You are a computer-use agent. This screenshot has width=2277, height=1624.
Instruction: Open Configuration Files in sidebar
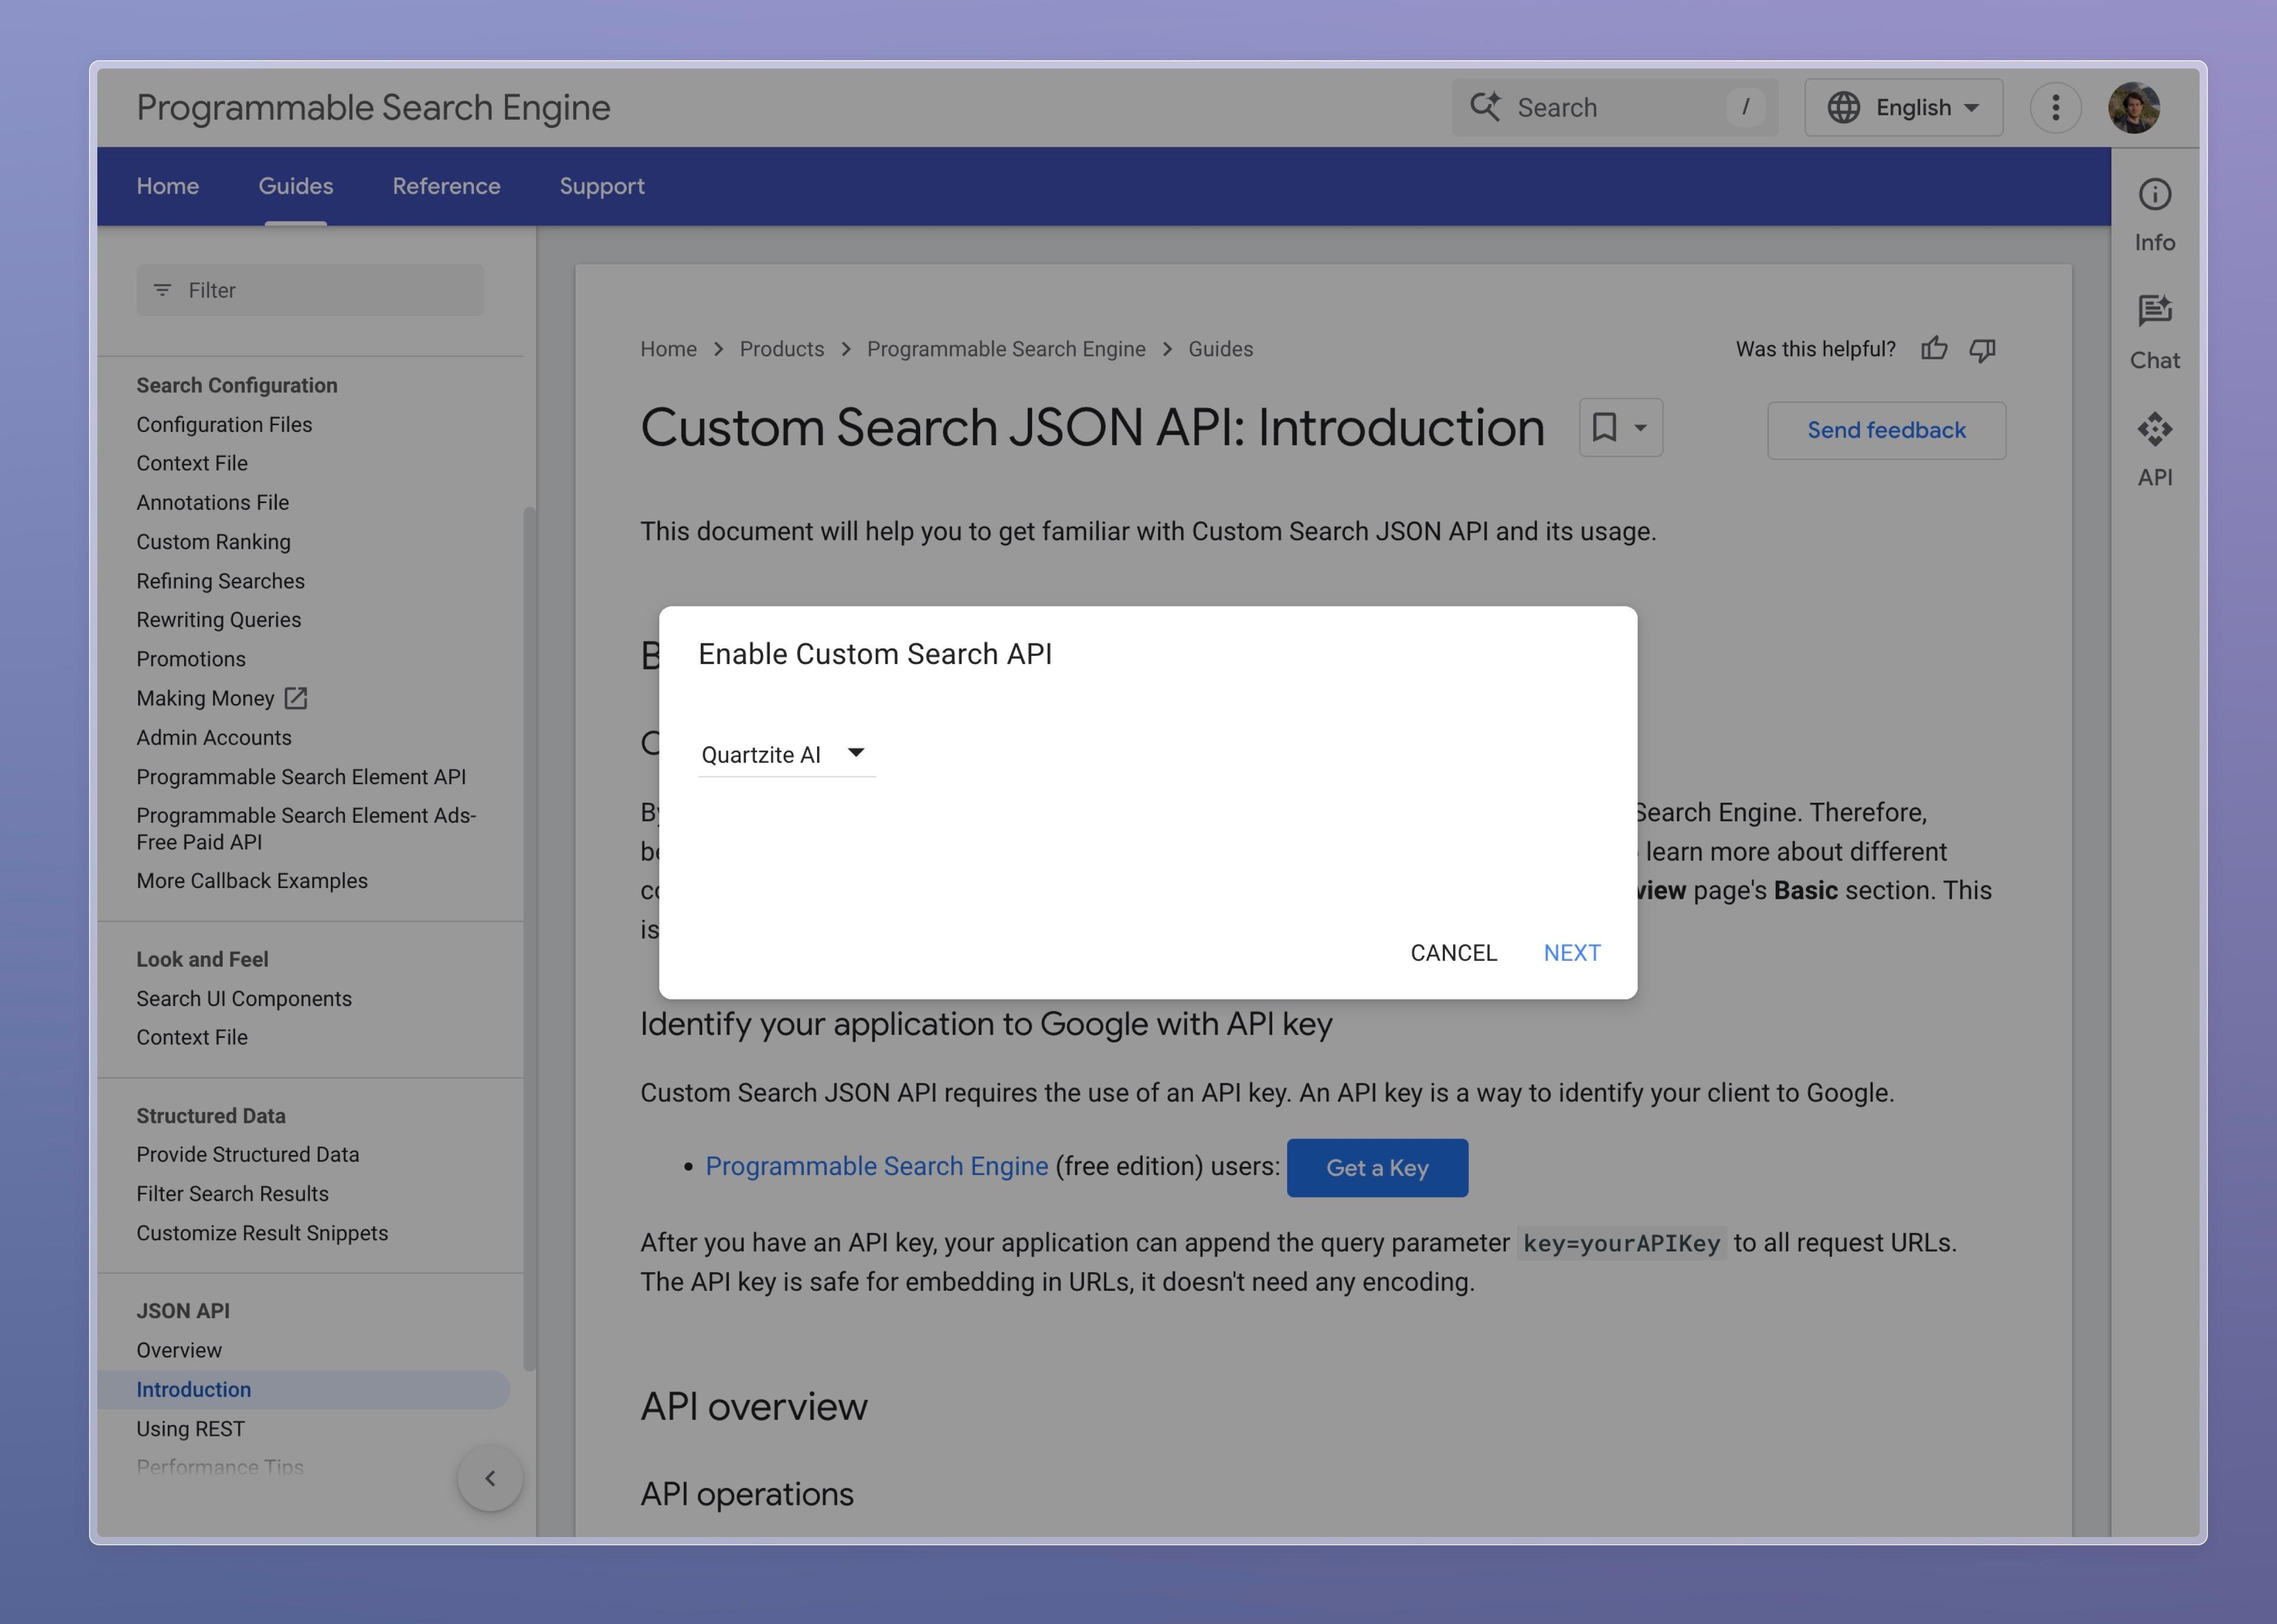(x=224, y=424)
